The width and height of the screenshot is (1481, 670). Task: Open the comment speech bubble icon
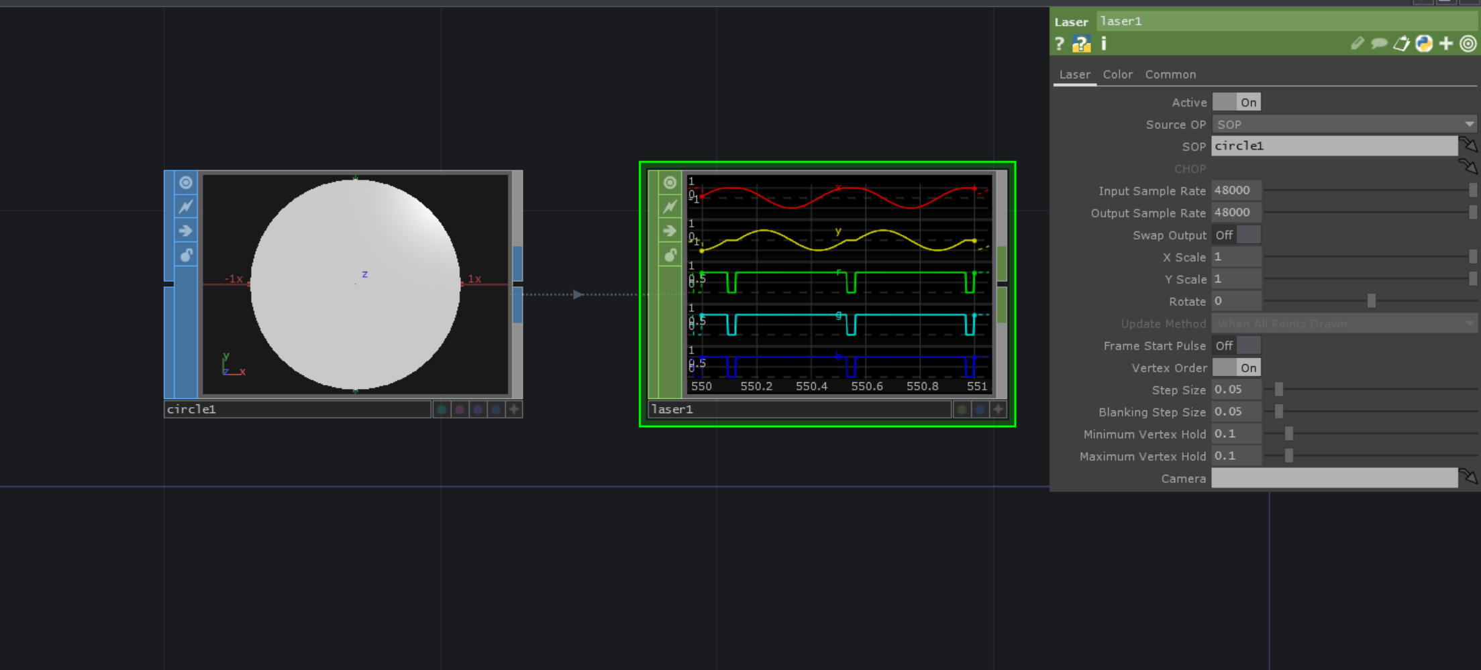pos(1379,44)
